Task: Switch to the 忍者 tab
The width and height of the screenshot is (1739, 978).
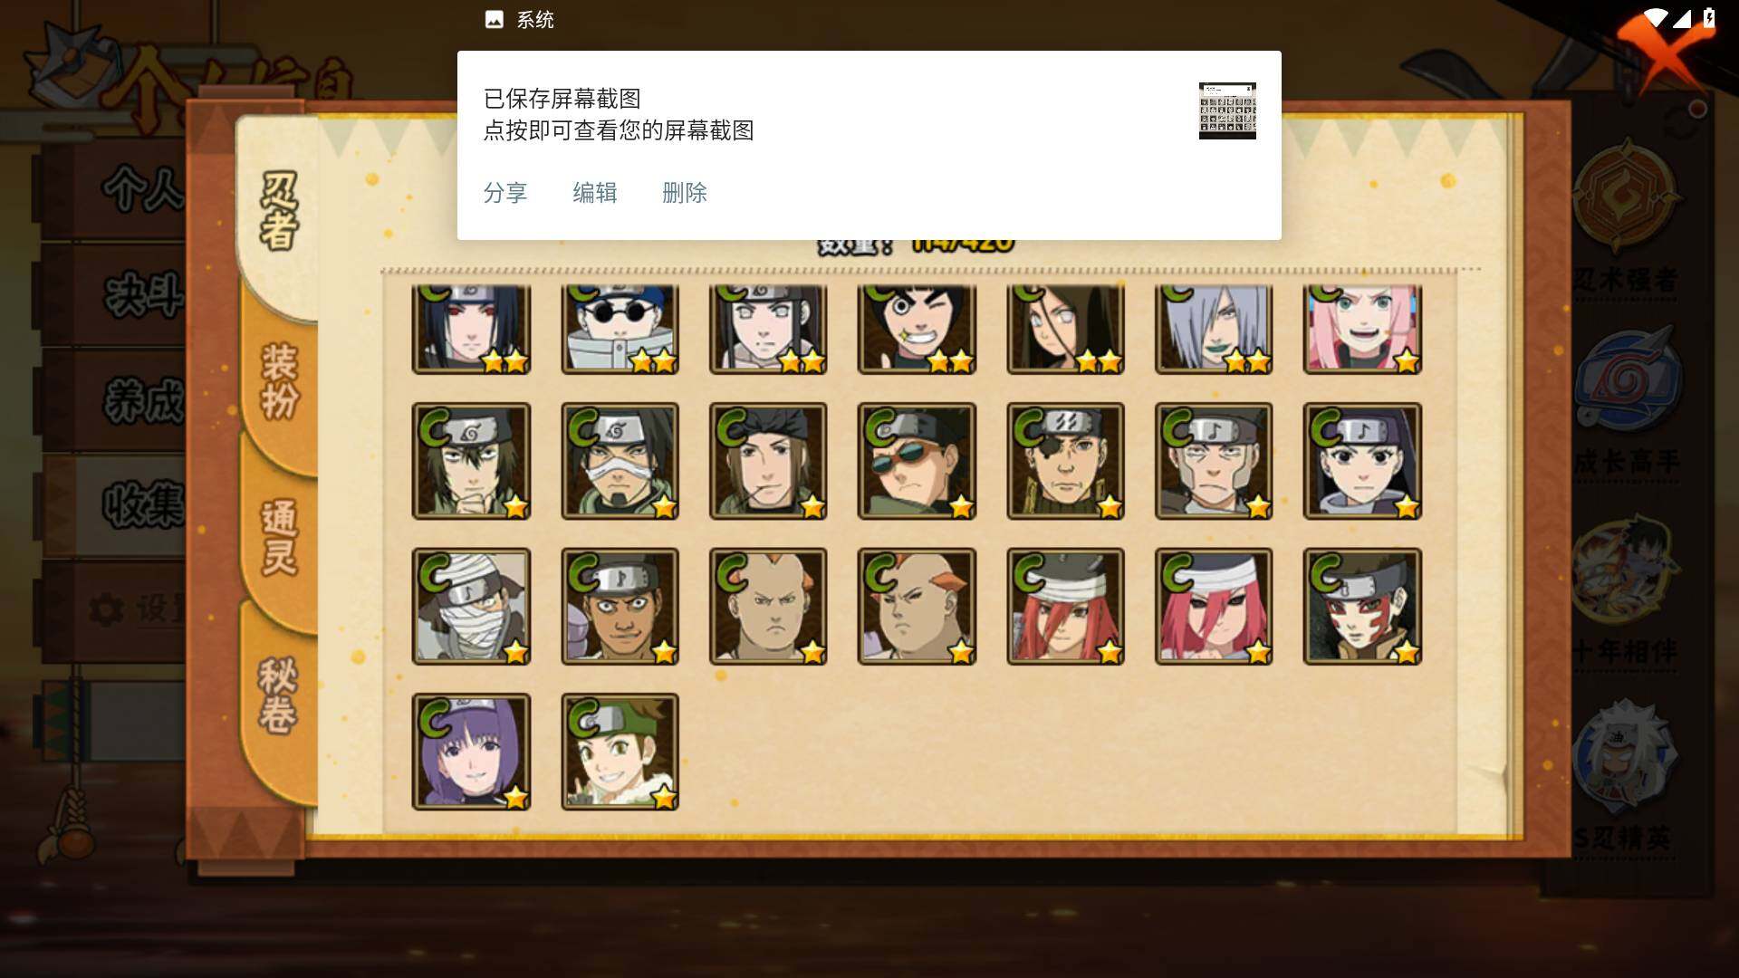Action: pyautogui.click(x=278, y=212)
